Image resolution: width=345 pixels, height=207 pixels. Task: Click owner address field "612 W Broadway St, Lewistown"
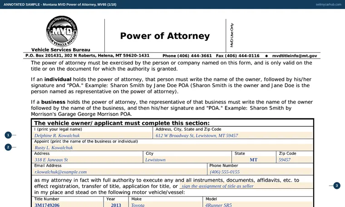(x=233, y=136)
